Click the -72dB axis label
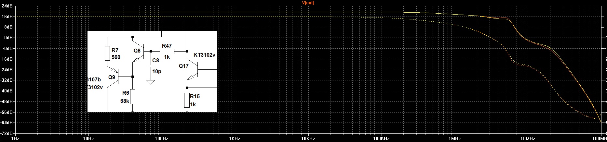607x142 pixels. tap(7, 133)
